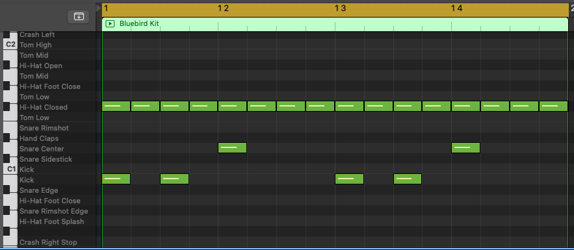Click the C2 Tom High piano key
This screenshot has height=250, width=574.
[x=10, y=45]
